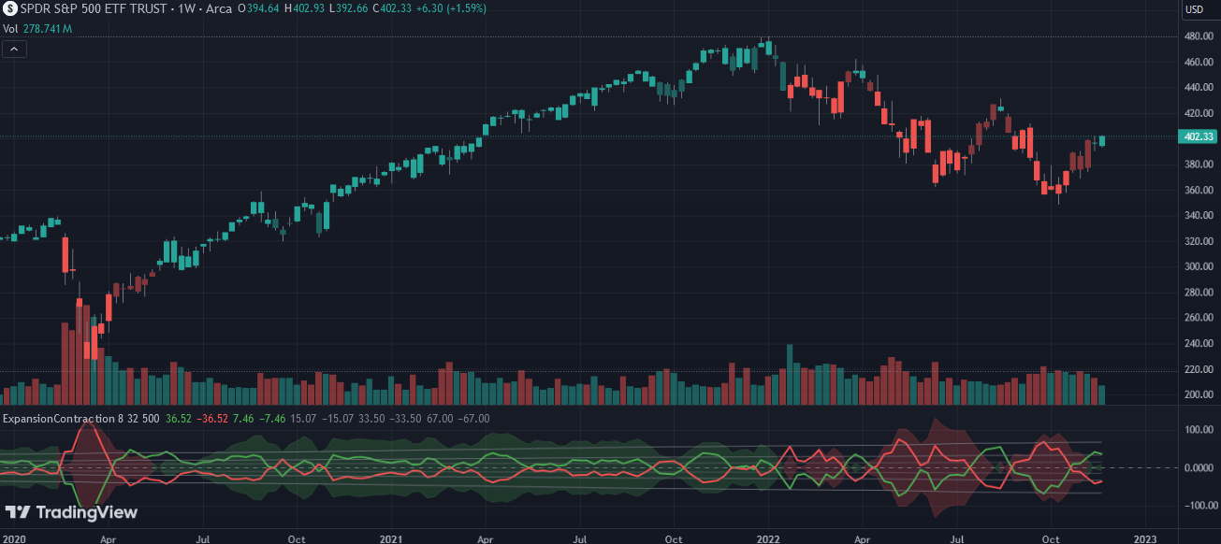Click the 220.00 price axis label
1221x544 pixels.
pos(1199,369)
